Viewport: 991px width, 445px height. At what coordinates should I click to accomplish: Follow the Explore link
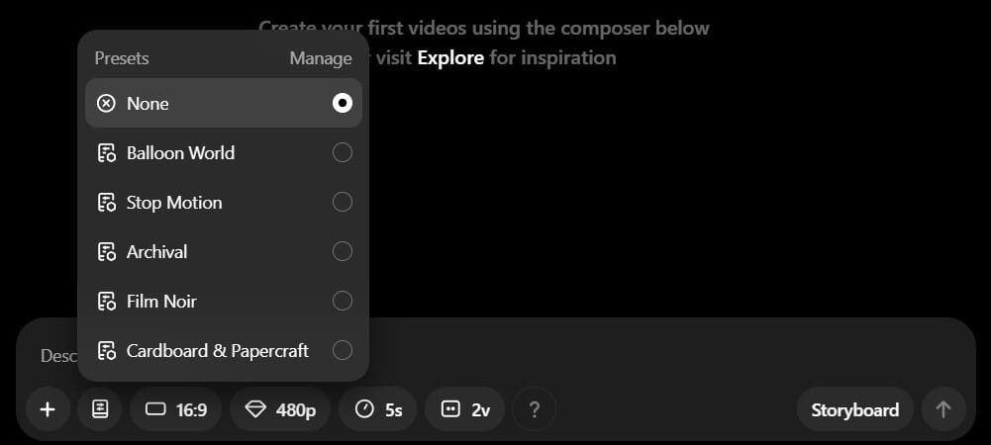450,57
